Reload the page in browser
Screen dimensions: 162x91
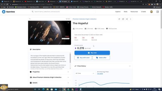pos(7,5)
